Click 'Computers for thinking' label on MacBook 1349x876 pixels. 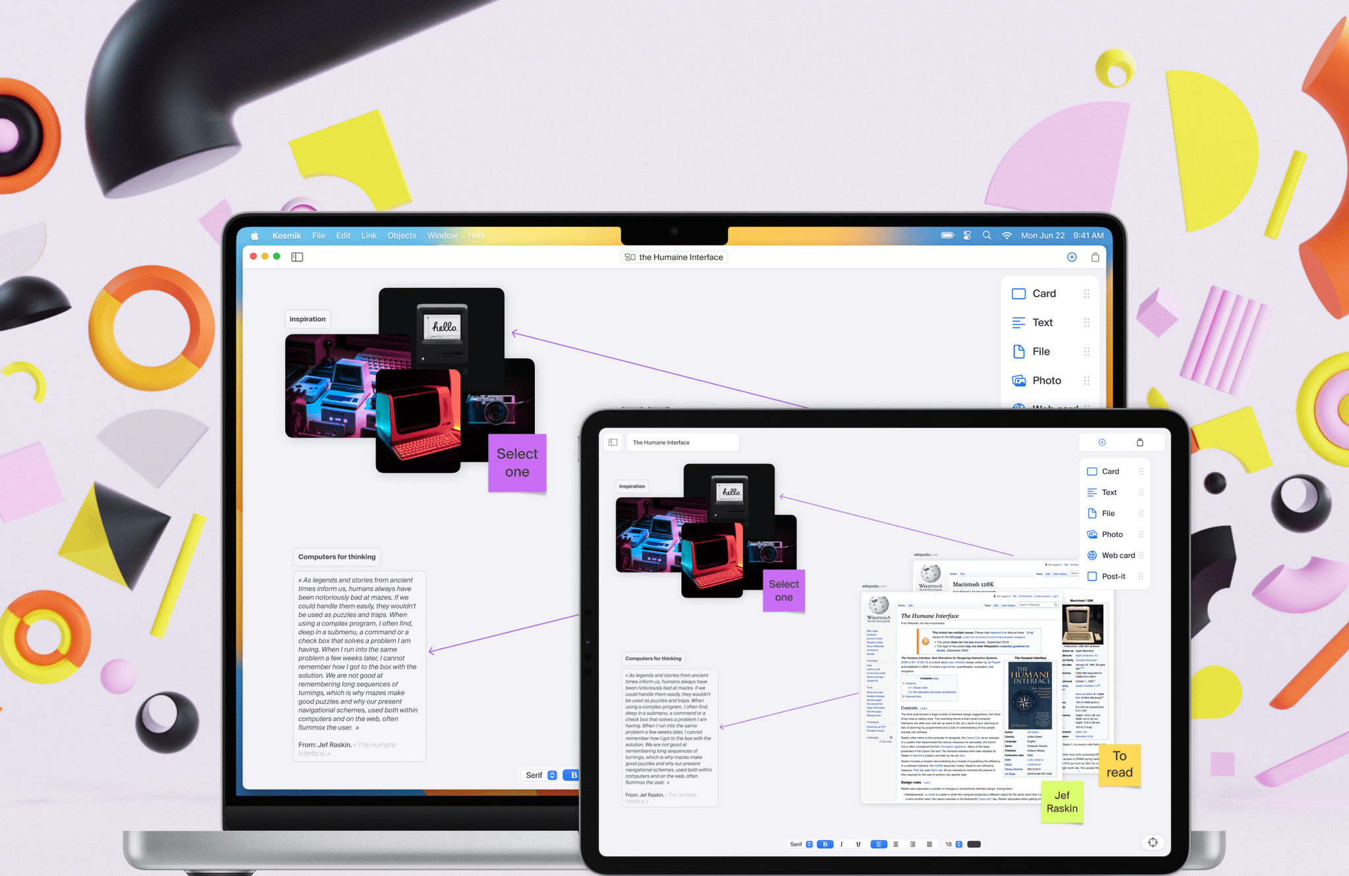point(337,557)
